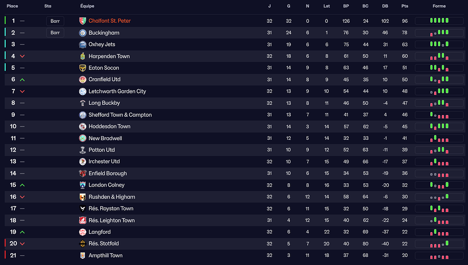Sort table by Pts column header
Screen dimensions: 468x265
click(x=405, y=6)
